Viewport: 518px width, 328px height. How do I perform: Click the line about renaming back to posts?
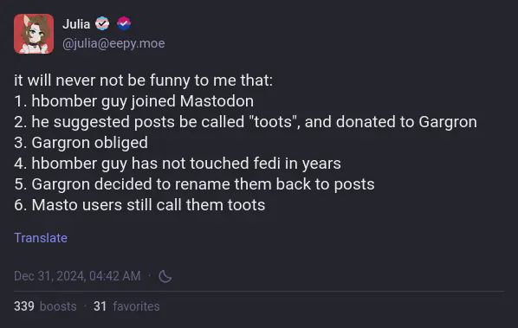[194, 184]
